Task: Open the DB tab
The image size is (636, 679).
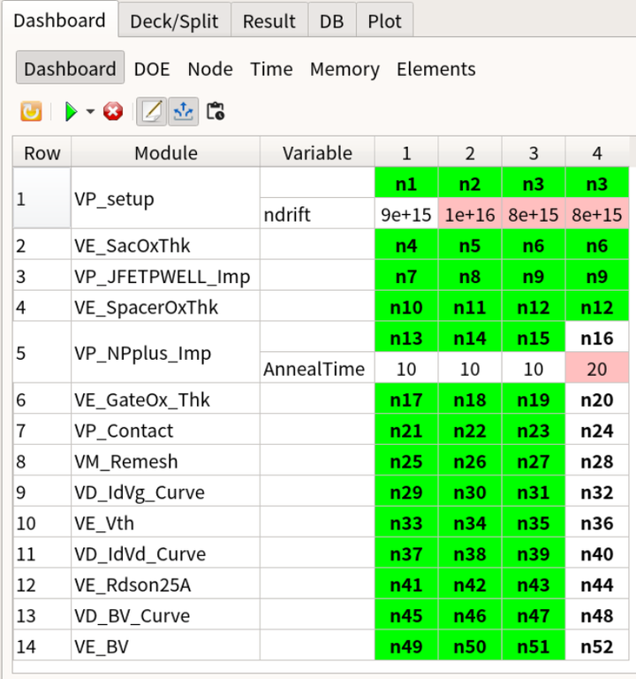Action: coord(332,21)
